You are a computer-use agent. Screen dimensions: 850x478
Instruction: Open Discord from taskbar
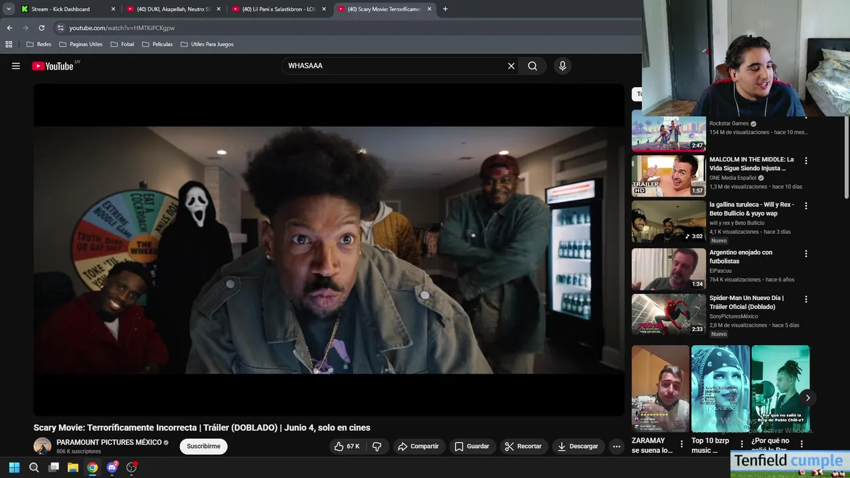[x=112, y=467]
